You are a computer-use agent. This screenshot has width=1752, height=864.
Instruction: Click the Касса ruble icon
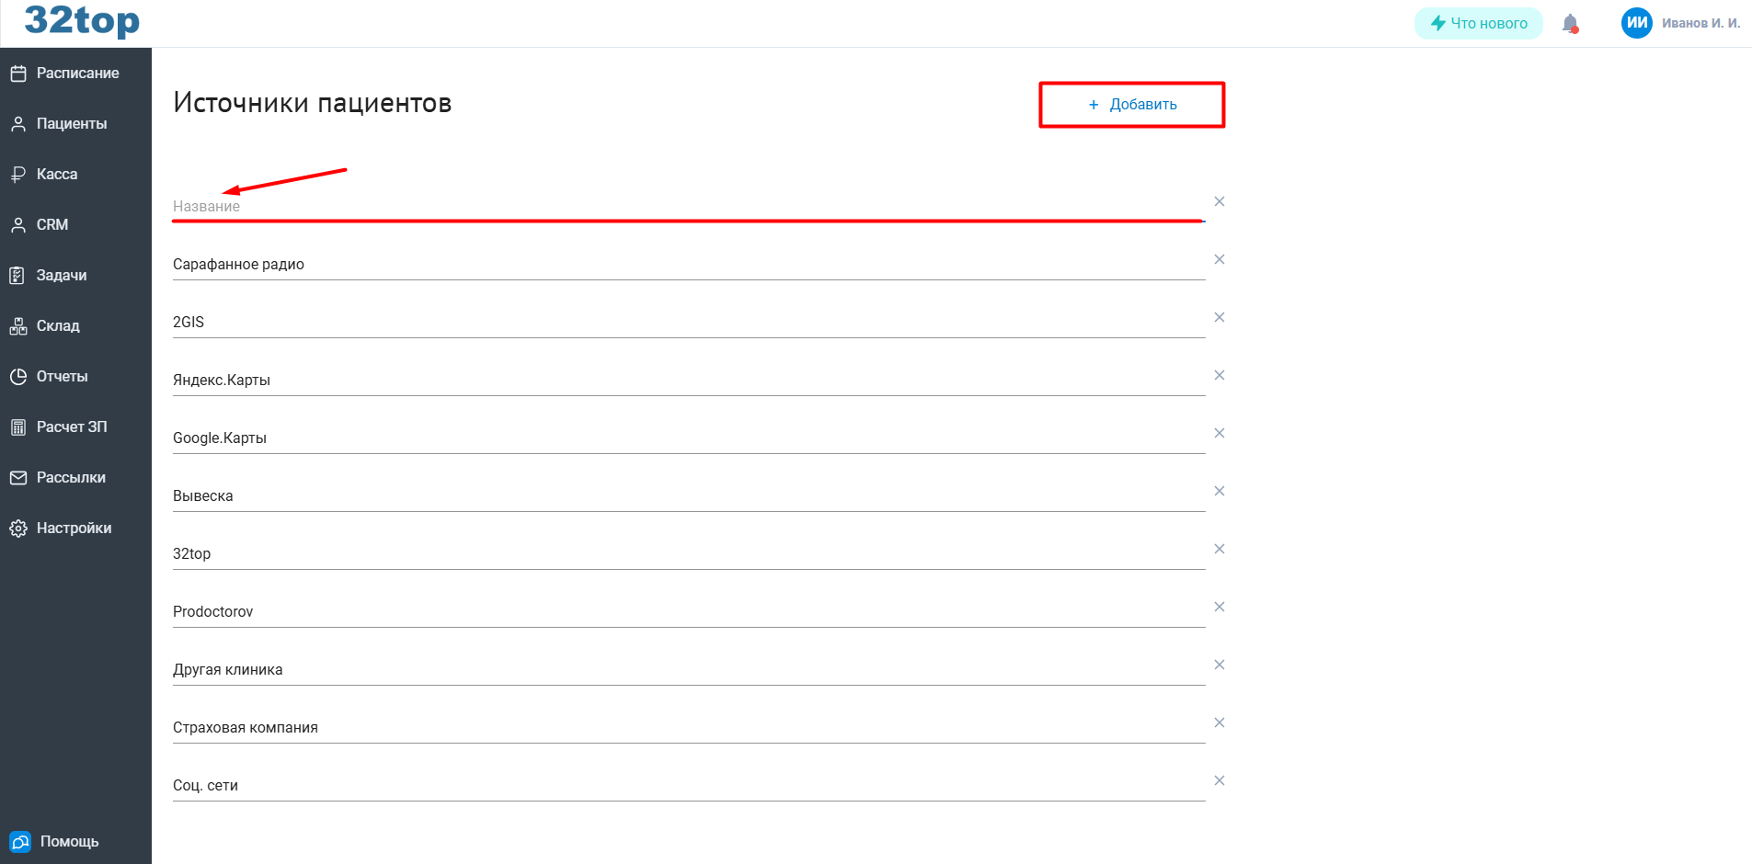(17, 174)
